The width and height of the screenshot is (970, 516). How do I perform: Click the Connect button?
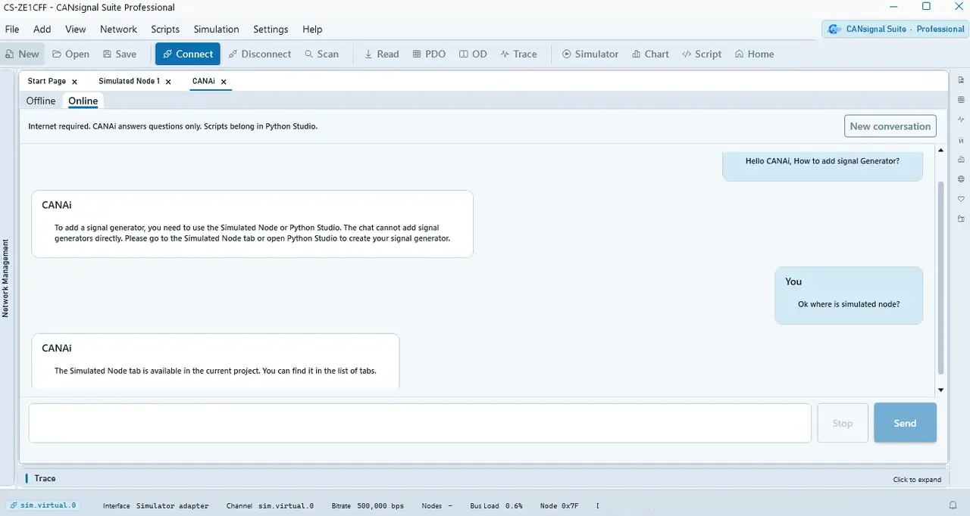[x=188, y=54]
